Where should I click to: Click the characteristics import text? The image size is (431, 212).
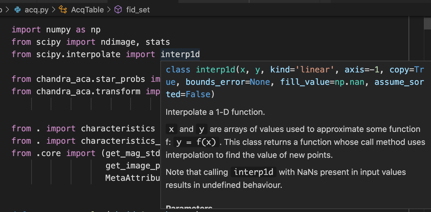point(118,128)
